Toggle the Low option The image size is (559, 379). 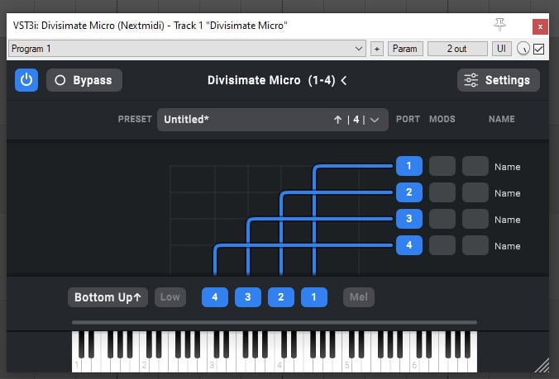pos(170,297)
